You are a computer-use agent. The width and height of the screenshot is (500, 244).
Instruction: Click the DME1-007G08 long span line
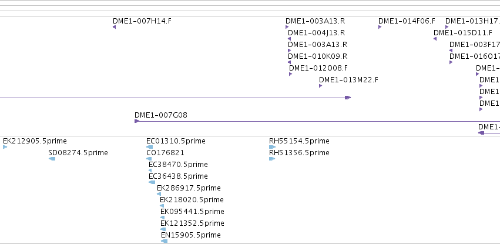[317, 121]
